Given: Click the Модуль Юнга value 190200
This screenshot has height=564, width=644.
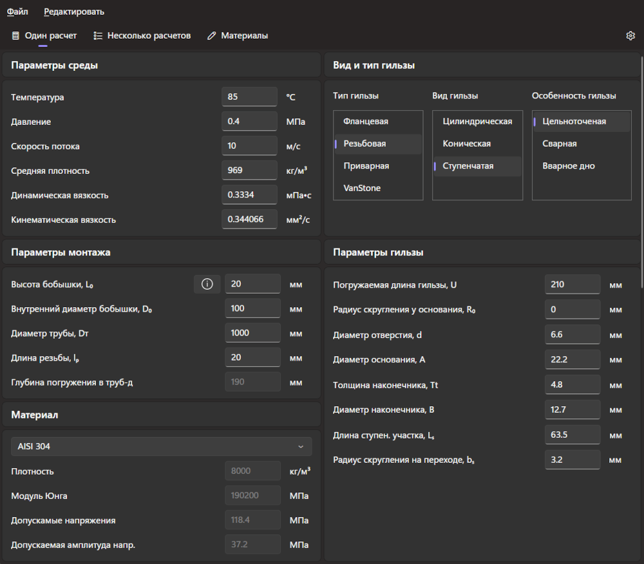Looking at the screenshot, I should point(252,496).
